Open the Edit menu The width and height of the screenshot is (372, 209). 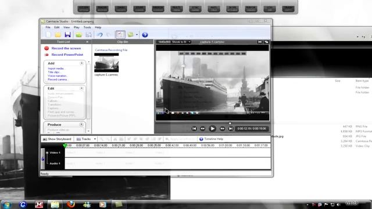click(x=57, y=27)
